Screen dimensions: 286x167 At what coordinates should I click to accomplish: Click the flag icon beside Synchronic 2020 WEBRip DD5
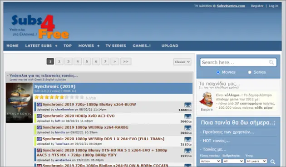tap(39, 139)
